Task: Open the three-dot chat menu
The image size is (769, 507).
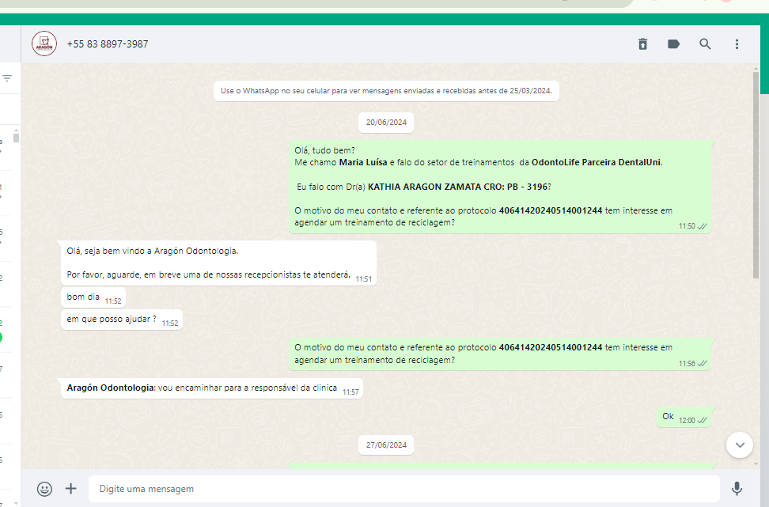Action: [x=737, y=44]
